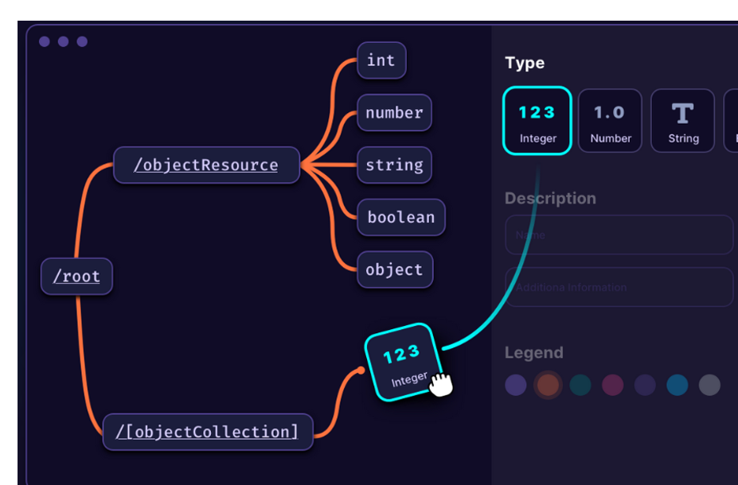Image resolution: width=738 pixels, height=485 pixels.
Task: Select the teal Legend color swatch
Action: pyautogui.click(x=580, y=385)
